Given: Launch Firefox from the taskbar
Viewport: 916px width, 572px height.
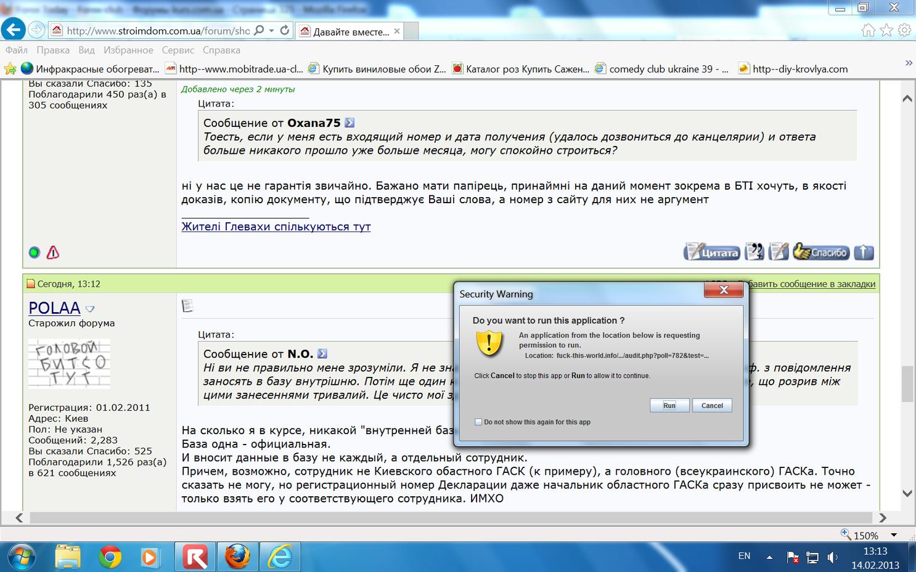Looking at the screenshot, I should click(237, 557).
